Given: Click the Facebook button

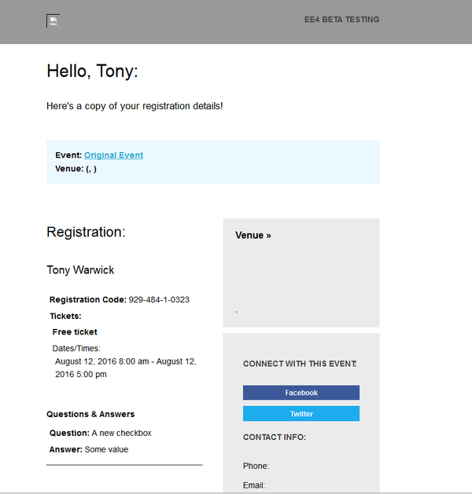Looking at the screenshot, I should (x=301, y=393).
